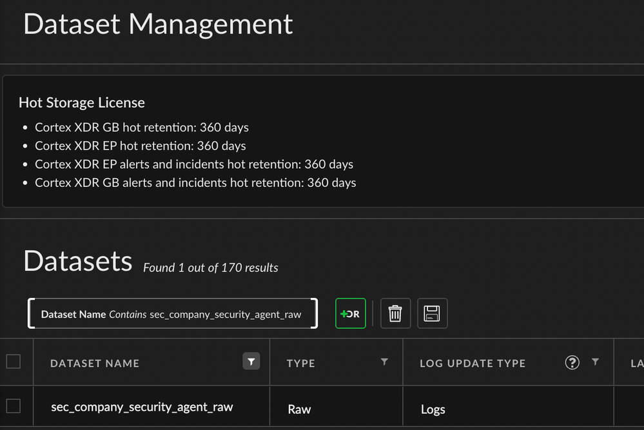Open the Log Update Type filter funnel

click(595, 362)
